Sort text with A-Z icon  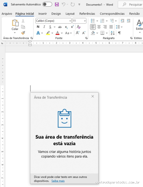coord(113,33)
